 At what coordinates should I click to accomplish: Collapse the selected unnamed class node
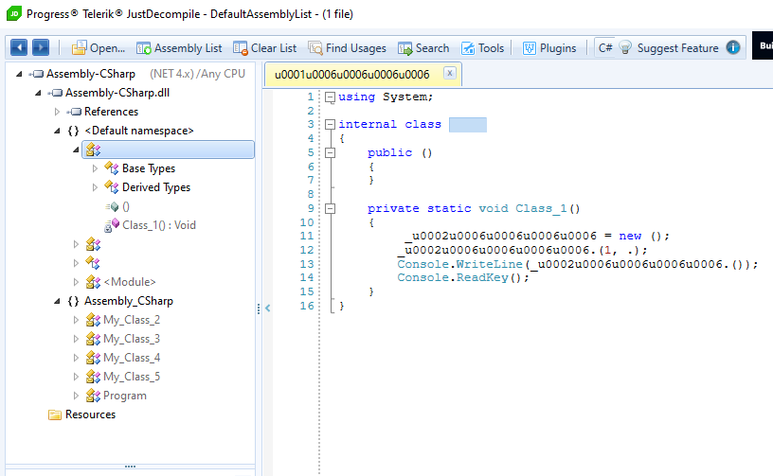76,150
